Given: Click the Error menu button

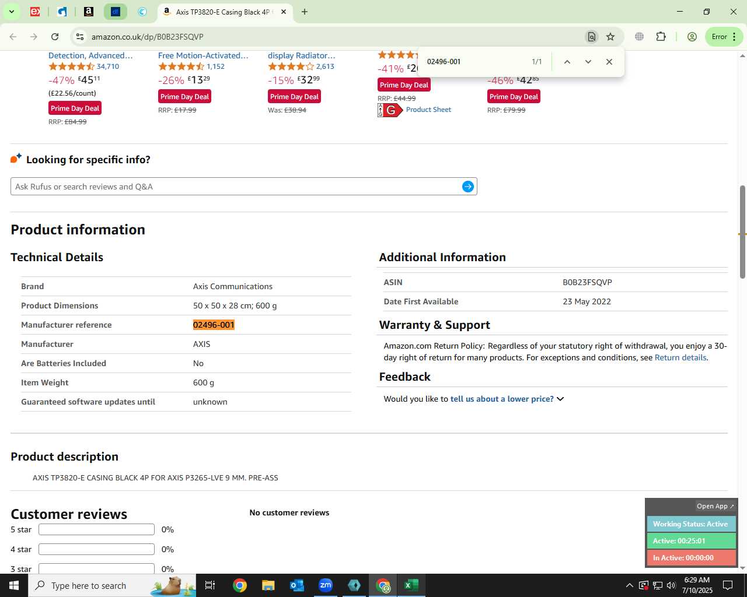Looking at the screenshot, I should point(724,37).
